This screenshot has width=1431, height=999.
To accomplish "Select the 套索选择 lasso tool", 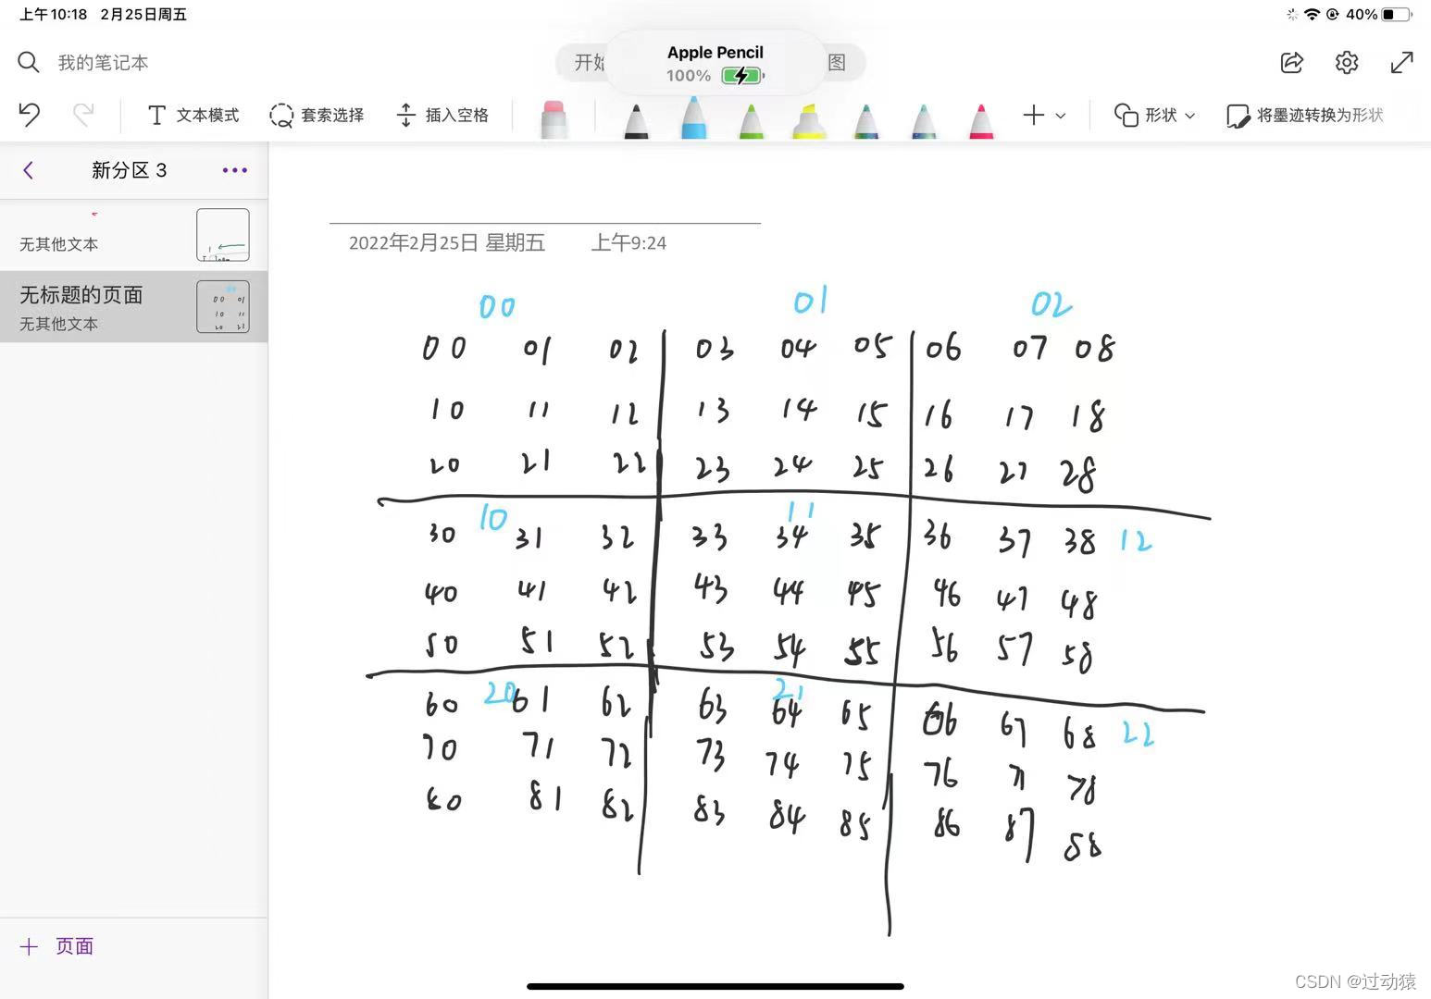I will pos(317,115).
